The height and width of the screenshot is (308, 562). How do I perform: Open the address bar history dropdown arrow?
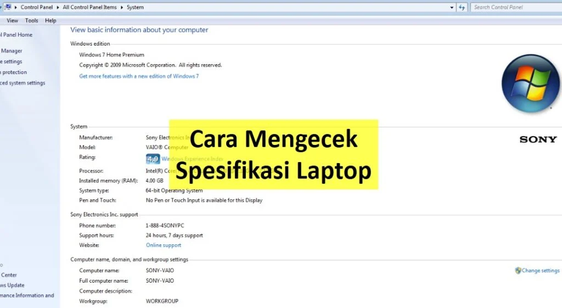[452, 7]
